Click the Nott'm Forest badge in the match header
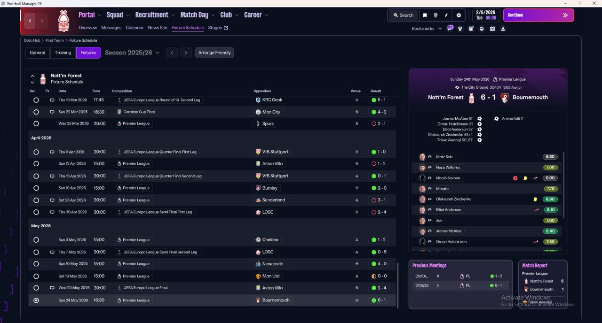602x323 pixels. pyautogui.click(x=472, y=98)
